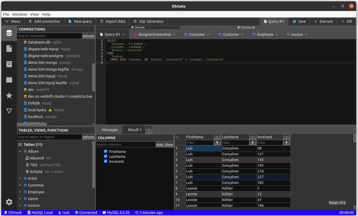The width and height of the screenshot is (358, 216).
Task: Click the InvoiceId column filter icon
Action: coord(286,143)
